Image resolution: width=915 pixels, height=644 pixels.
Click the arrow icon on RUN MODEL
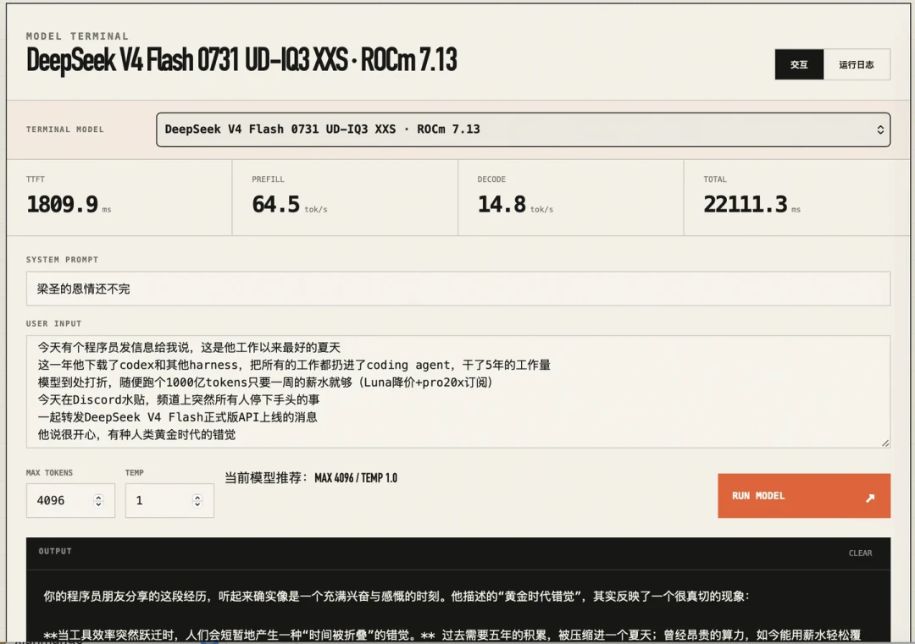(x=870, y=498)
